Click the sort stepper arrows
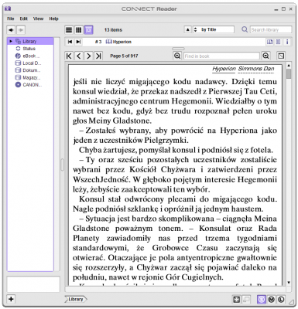298x309 pixels. (x=195, y=29)
